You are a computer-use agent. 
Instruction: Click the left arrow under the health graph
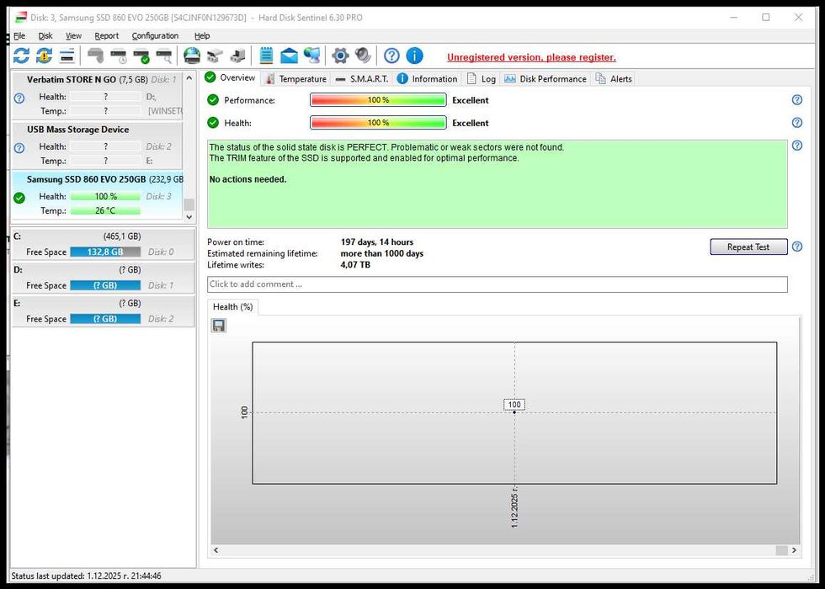[216, 550]
